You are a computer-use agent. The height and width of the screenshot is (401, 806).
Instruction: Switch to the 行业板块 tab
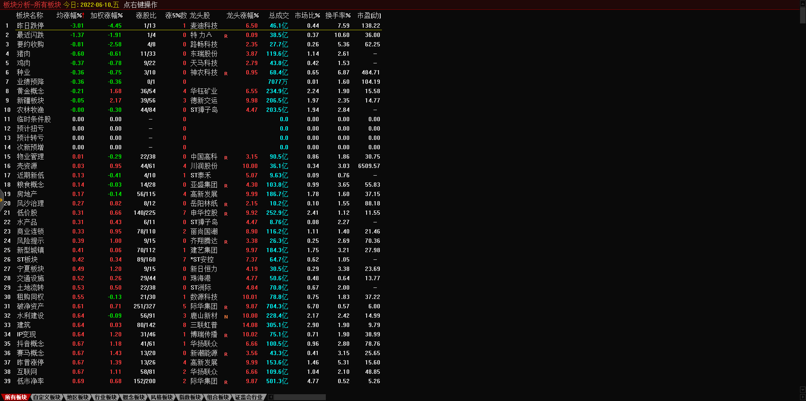coord(105,397)
